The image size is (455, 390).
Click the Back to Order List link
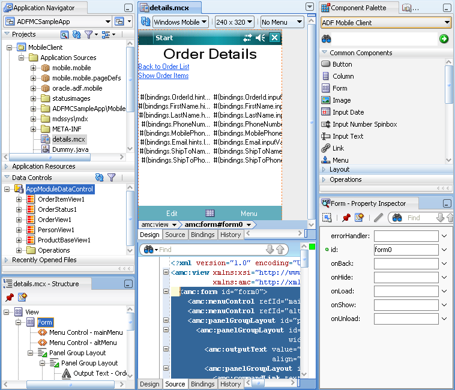point(164,67)
